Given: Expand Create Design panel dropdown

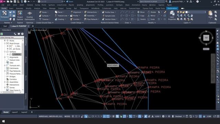Looking at the screenshot, I should click(77, 23).
